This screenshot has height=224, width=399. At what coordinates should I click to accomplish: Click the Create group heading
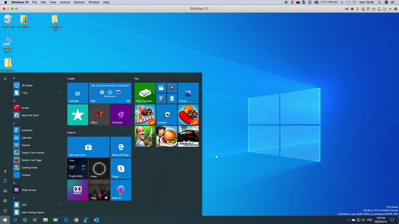pyautogui.click(x=71, y=79)
